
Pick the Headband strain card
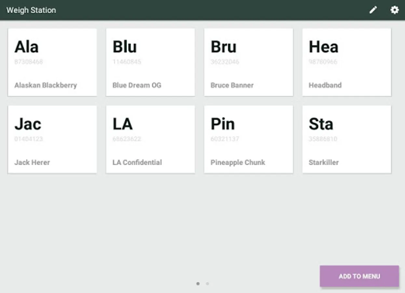point(347,62)
